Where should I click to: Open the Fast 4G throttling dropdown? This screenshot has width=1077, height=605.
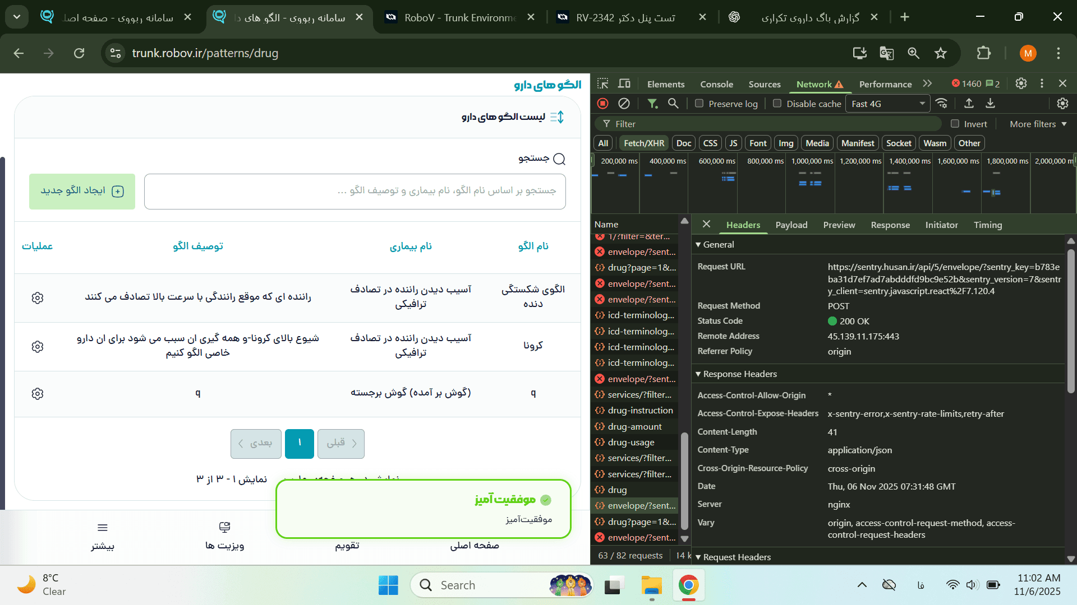tap(887, 104)
